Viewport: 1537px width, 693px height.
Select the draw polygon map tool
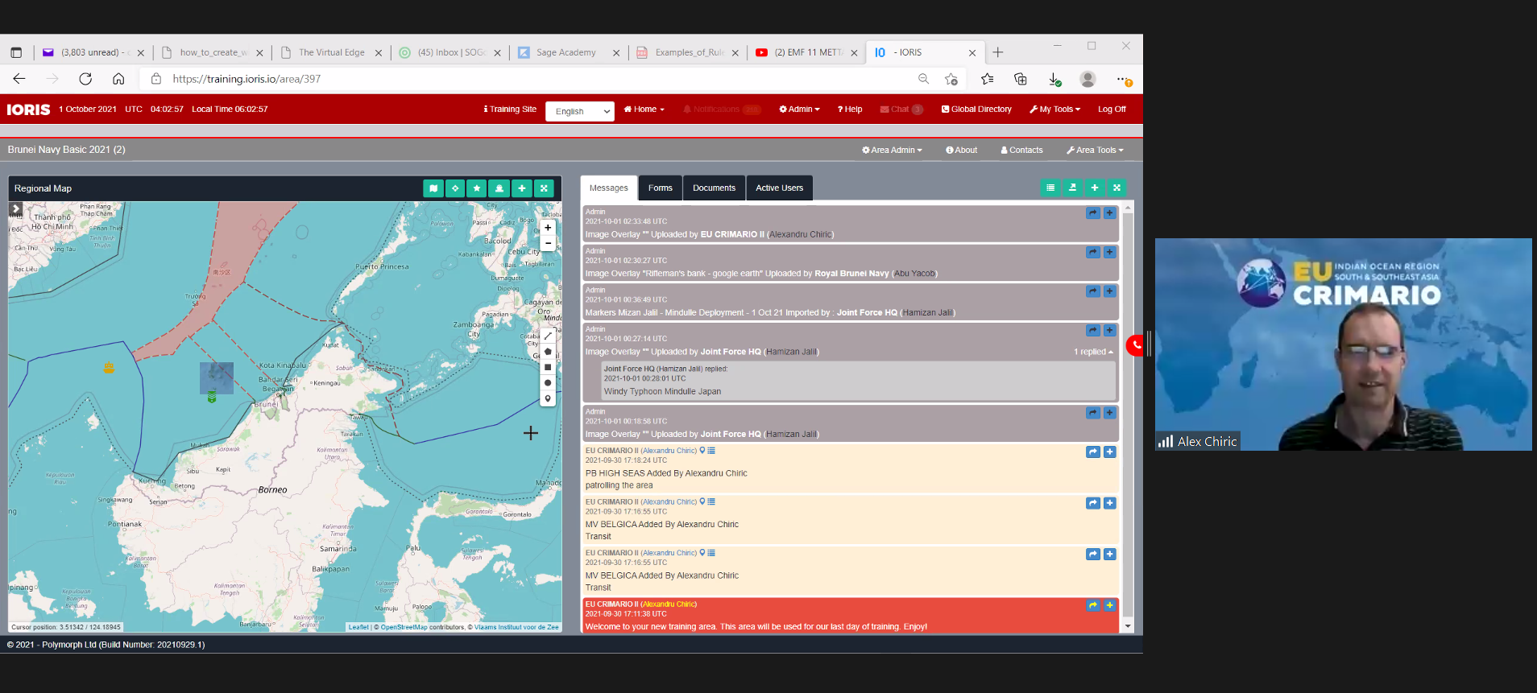tap(548, 352)
